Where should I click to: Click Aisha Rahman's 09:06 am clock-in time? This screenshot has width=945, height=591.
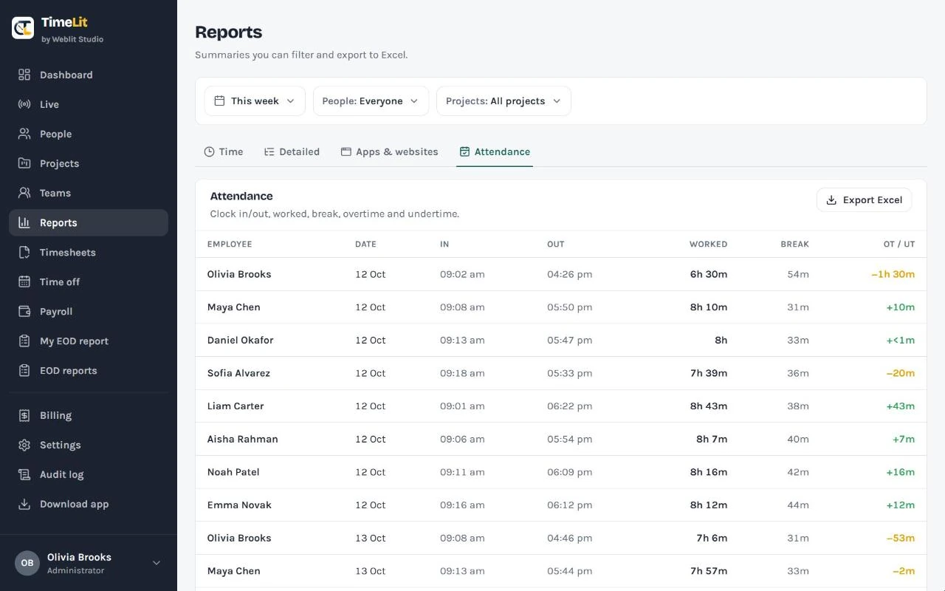462,439
